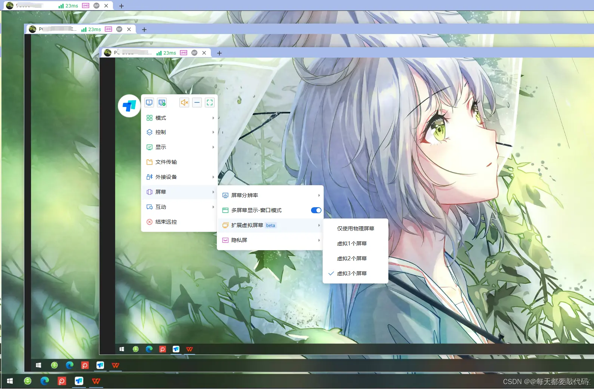The image size is (594, 389).
Task: Expand arrow beside 模式
Action: coord(213,118)
